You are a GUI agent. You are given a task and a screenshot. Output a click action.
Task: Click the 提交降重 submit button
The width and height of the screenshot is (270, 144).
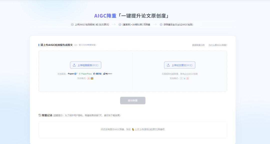pos(132,100)
